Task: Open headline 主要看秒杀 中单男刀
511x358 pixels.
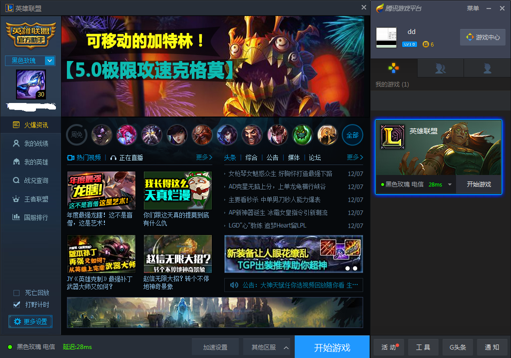Action: [x=274, y=199]
